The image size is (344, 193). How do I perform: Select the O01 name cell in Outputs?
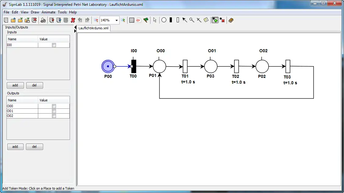click(x=22, y=111)
